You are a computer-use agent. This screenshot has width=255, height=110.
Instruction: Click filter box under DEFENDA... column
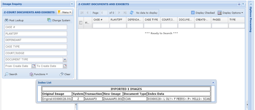135,25
